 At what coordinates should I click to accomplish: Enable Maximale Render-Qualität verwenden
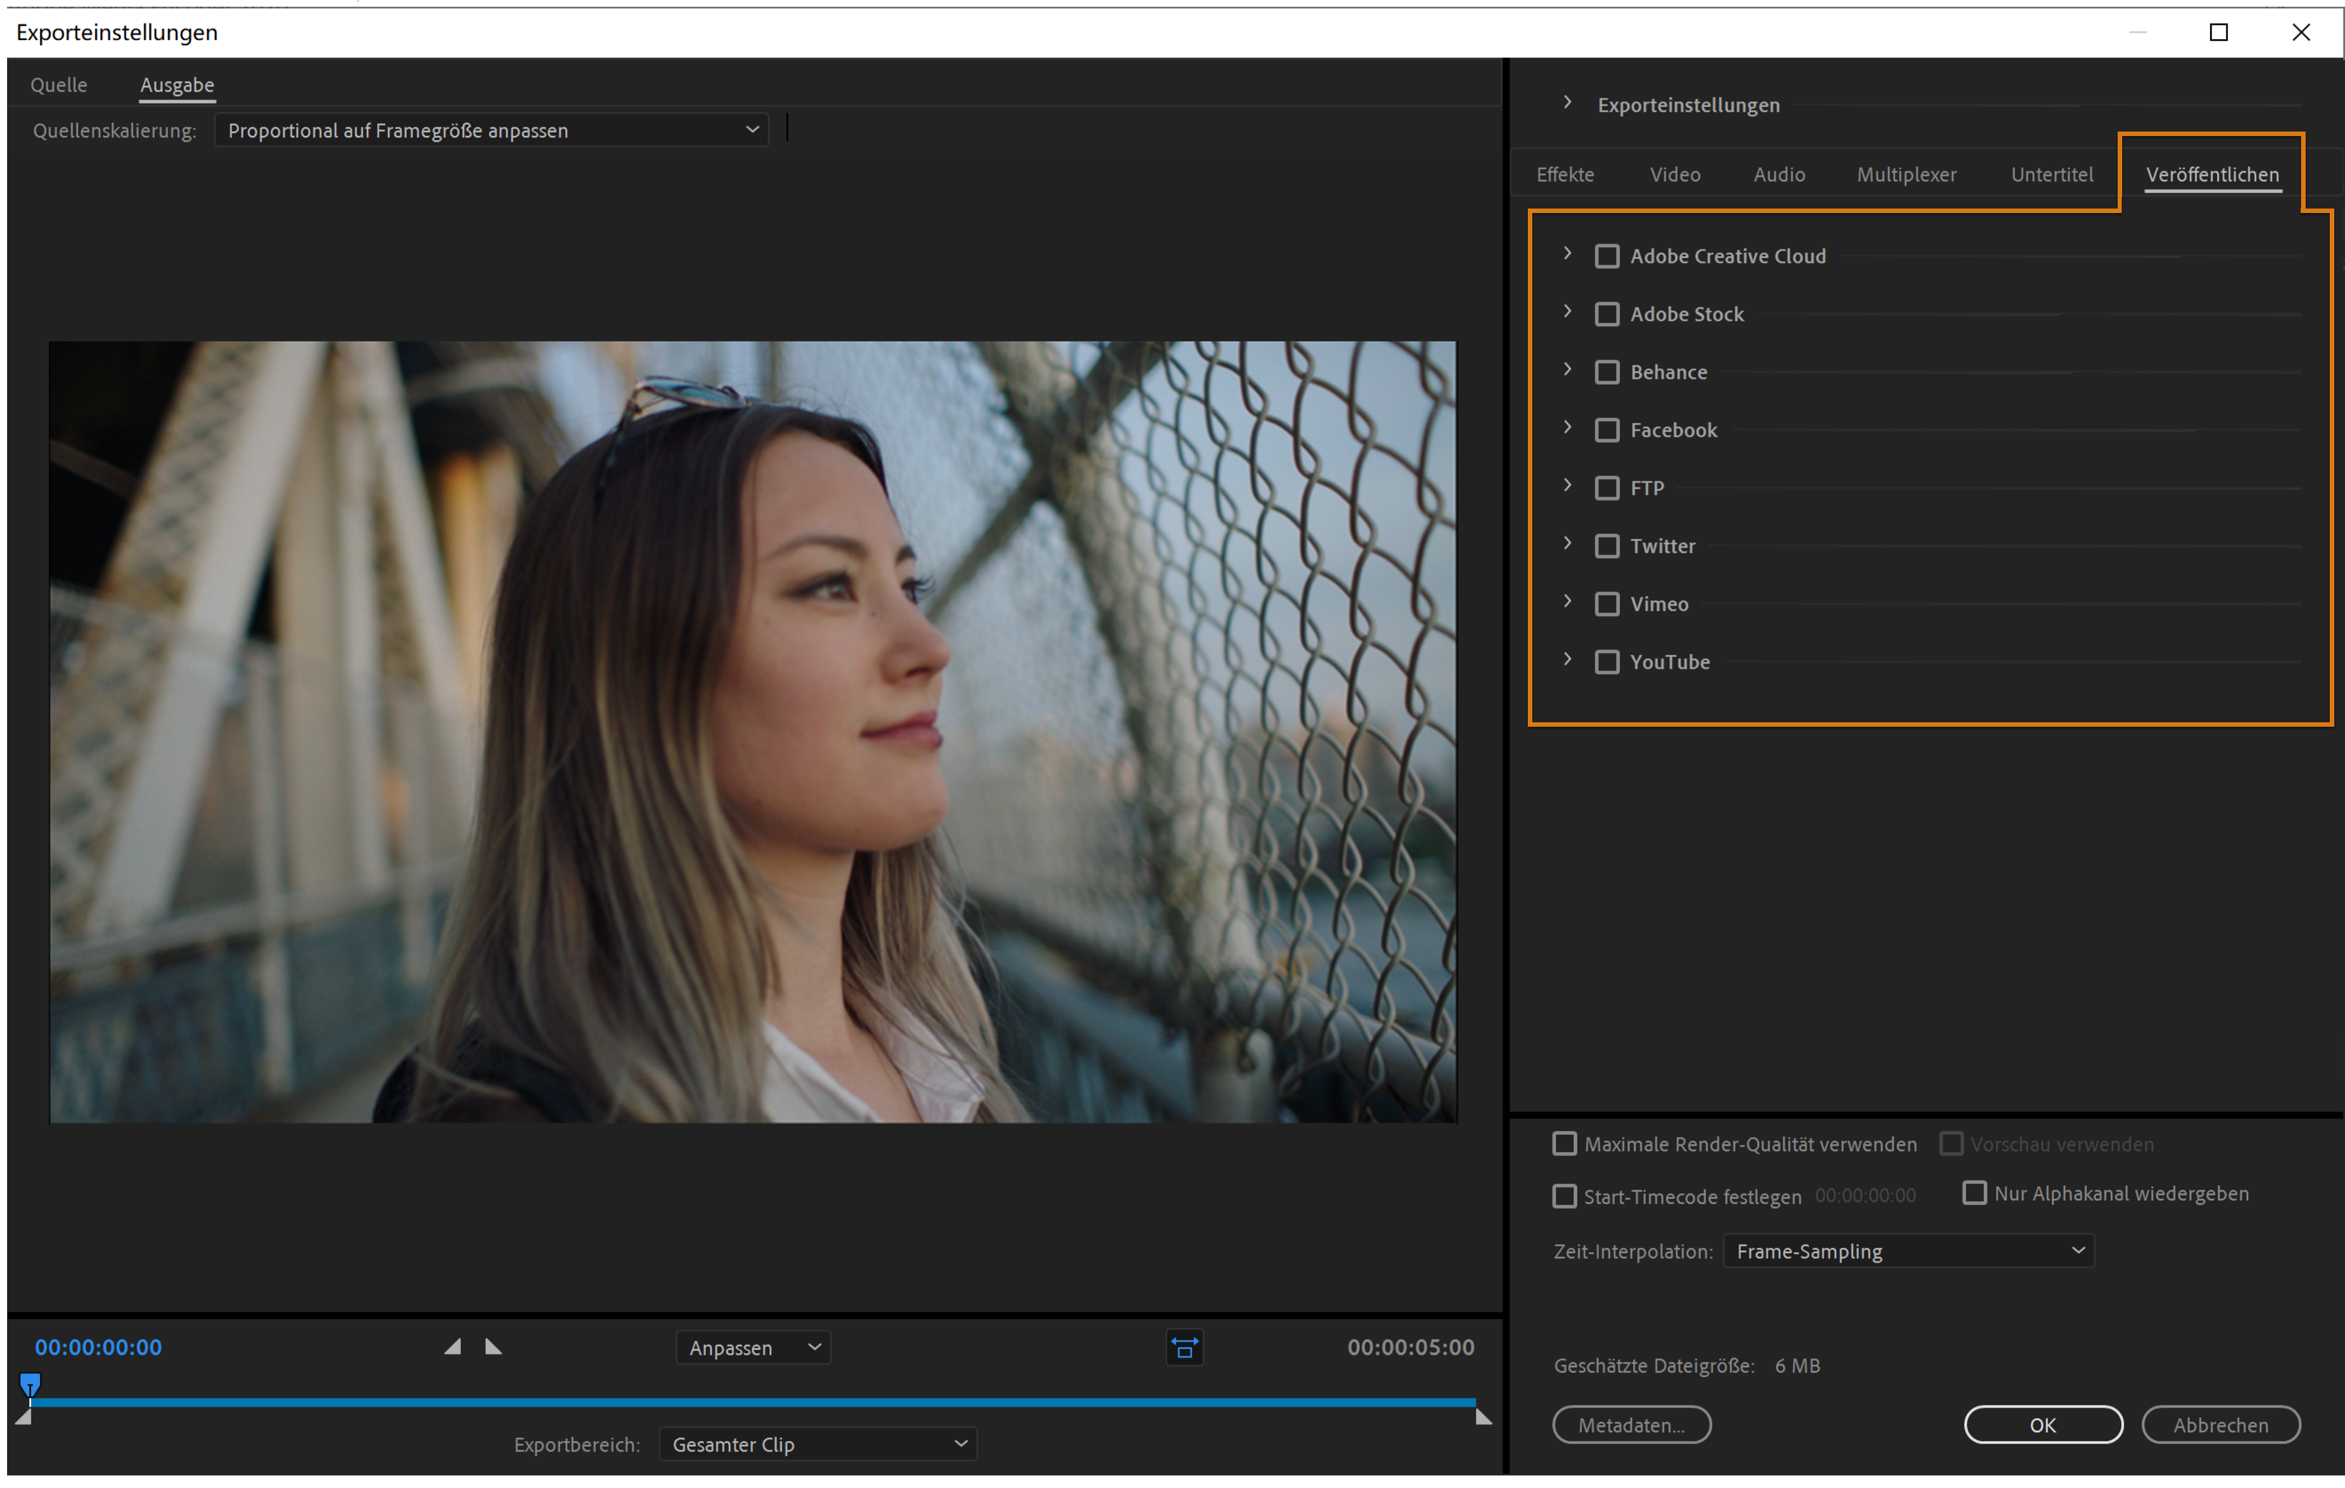coord(1564,1143)
